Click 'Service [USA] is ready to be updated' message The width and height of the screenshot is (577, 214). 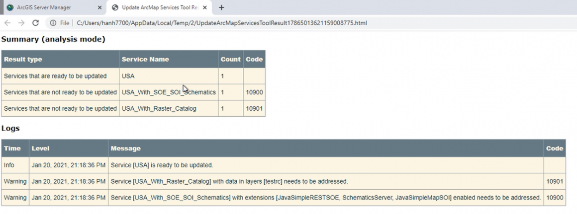click(326, 165)
